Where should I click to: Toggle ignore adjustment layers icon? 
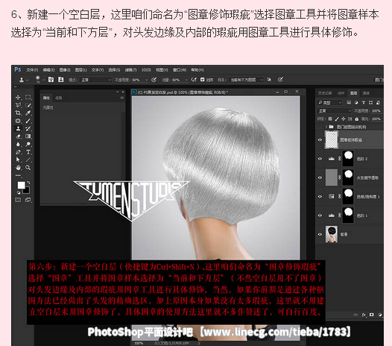[x=269, y=80]
